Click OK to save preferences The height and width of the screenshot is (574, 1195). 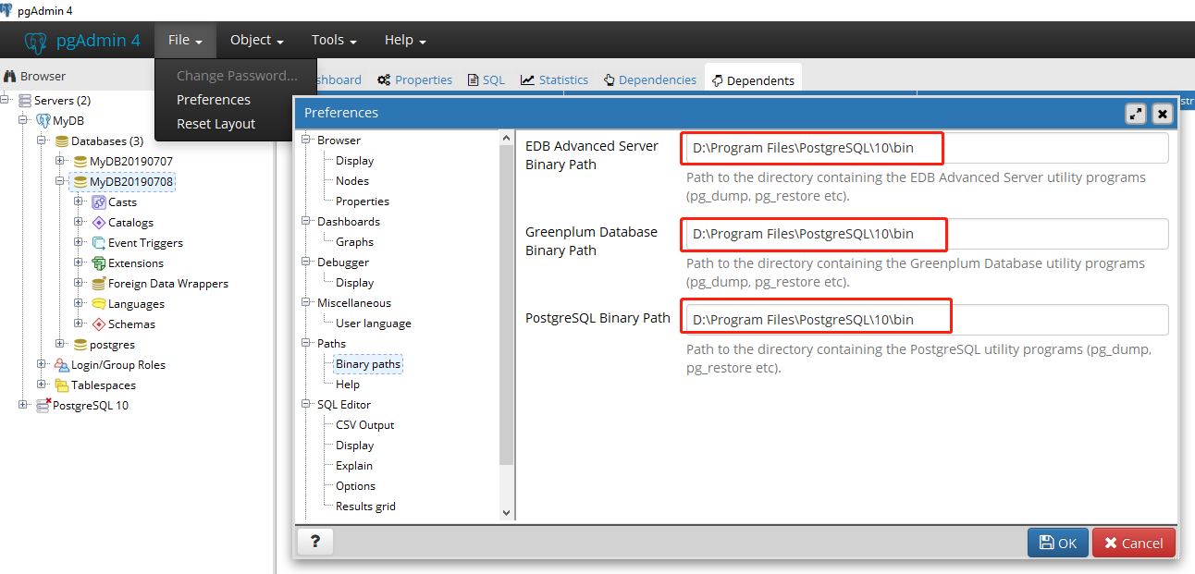(x=1057, y=543)
